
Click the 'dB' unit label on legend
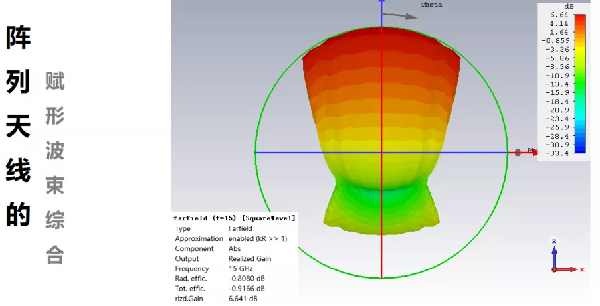tap(569, 7)
